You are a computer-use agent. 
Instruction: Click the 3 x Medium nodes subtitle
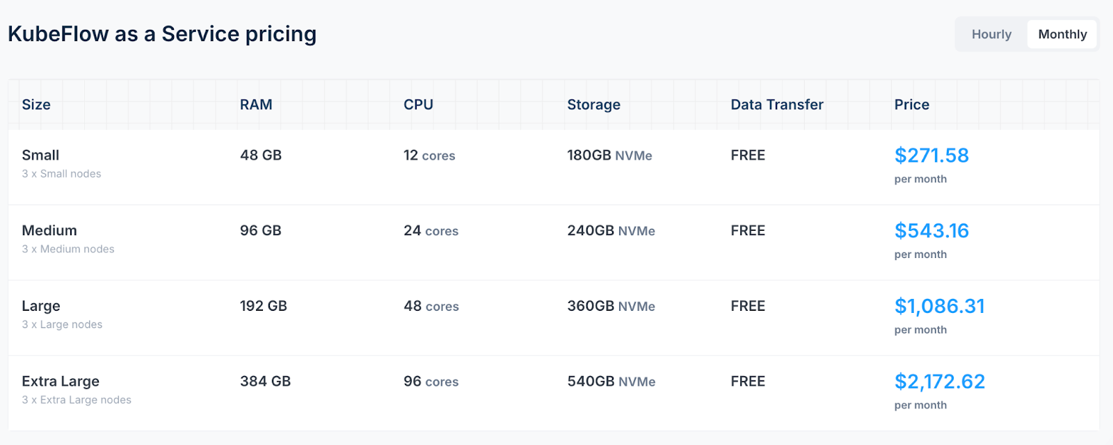(68, 249)
